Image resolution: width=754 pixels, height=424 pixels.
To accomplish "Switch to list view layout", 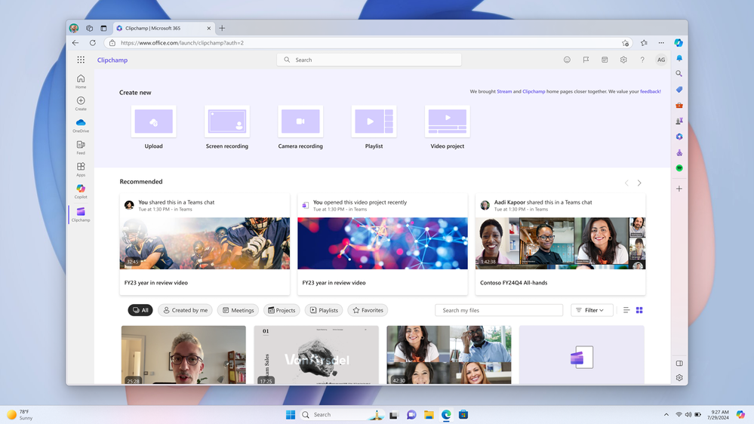I will 626,310.
